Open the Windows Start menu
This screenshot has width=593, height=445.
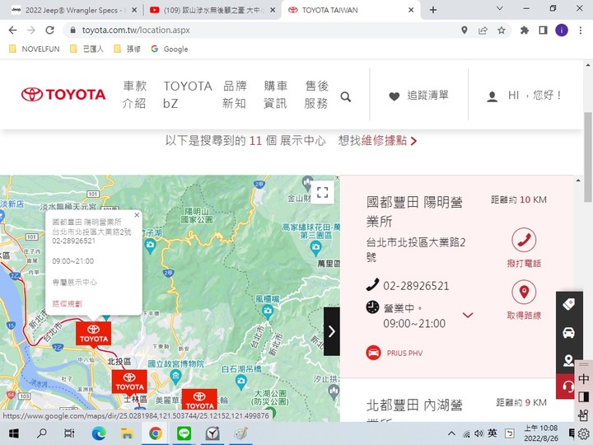pyautogui.click(x=14, y=433)
